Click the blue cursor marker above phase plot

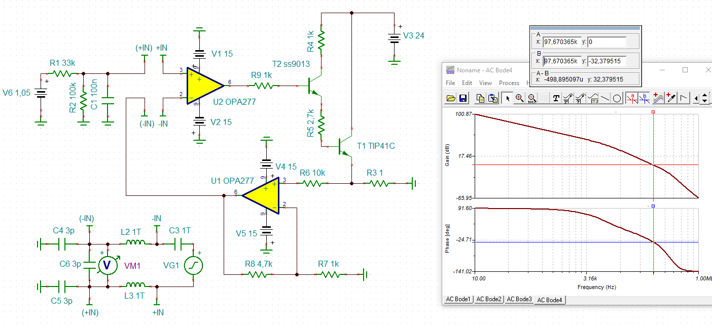[x=653, y=206]
